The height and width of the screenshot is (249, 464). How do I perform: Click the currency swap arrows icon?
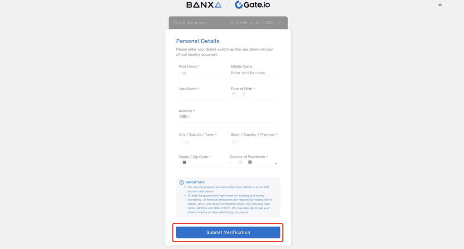(x=251, y=23)
